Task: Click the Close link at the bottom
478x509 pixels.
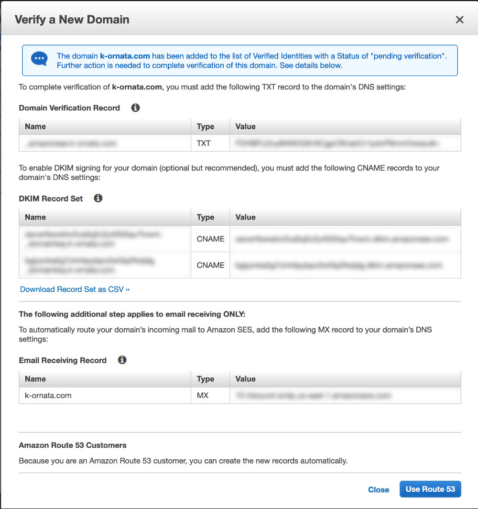Action: point(379,489)
